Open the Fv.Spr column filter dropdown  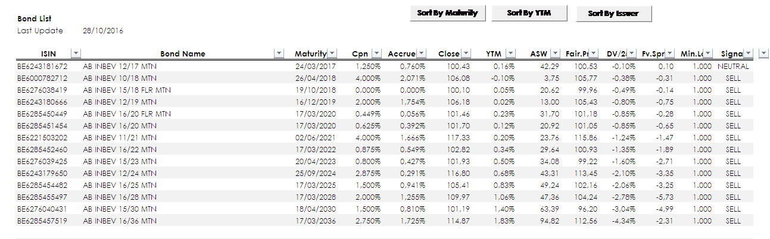tap(669, 54)
